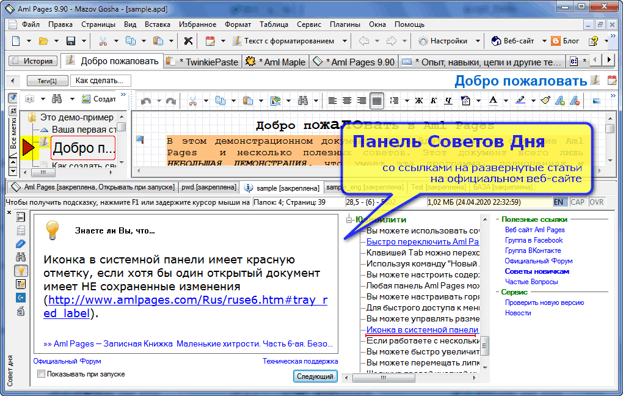The width and height of the screenshot is (623, 396).
Task: Click the New document icon in main toolbar
Action: 16,41
